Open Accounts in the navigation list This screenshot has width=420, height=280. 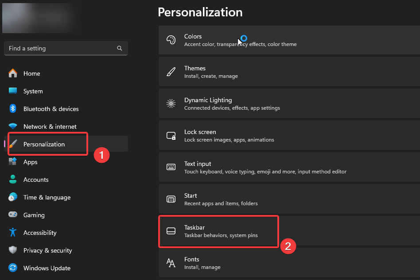pyautogui.click(x=36, y=180)
